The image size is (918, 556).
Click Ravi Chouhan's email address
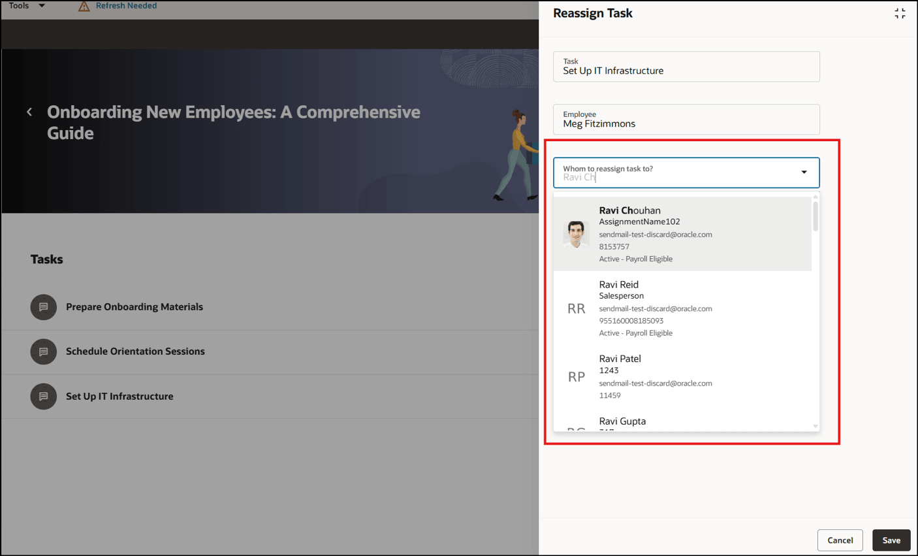tap(656, 235)
